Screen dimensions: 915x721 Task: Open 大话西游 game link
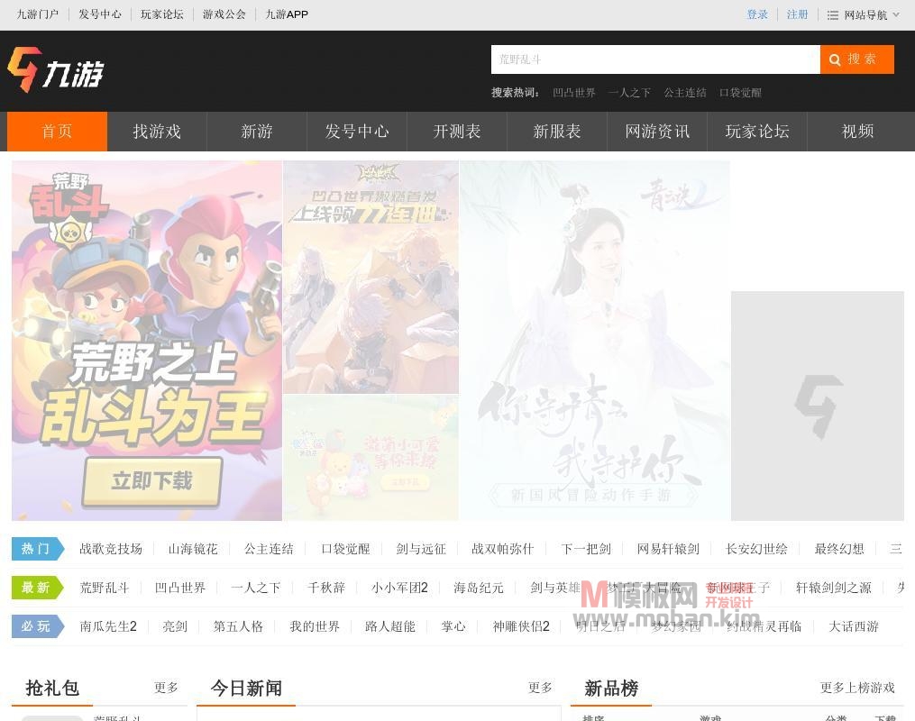854,626
